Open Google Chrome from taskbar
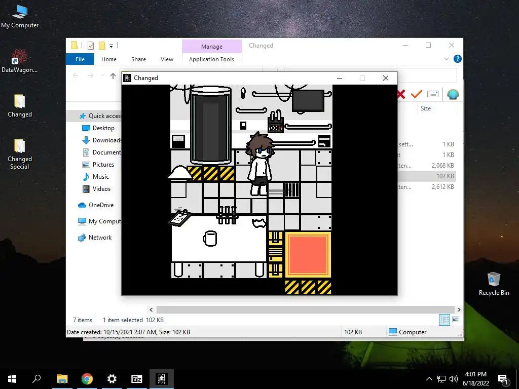This screenshot has width=519, height=389. (87, 379)
